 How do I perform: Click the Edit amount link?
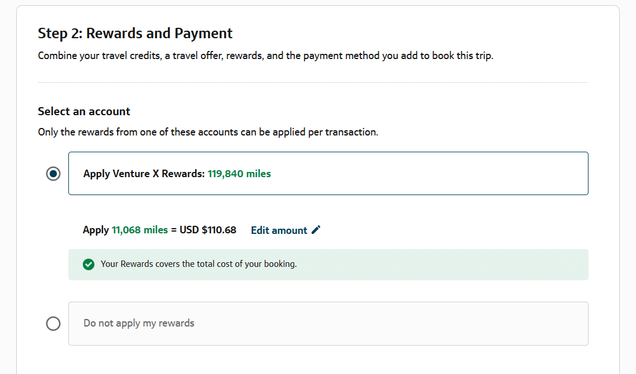point(279,230)
